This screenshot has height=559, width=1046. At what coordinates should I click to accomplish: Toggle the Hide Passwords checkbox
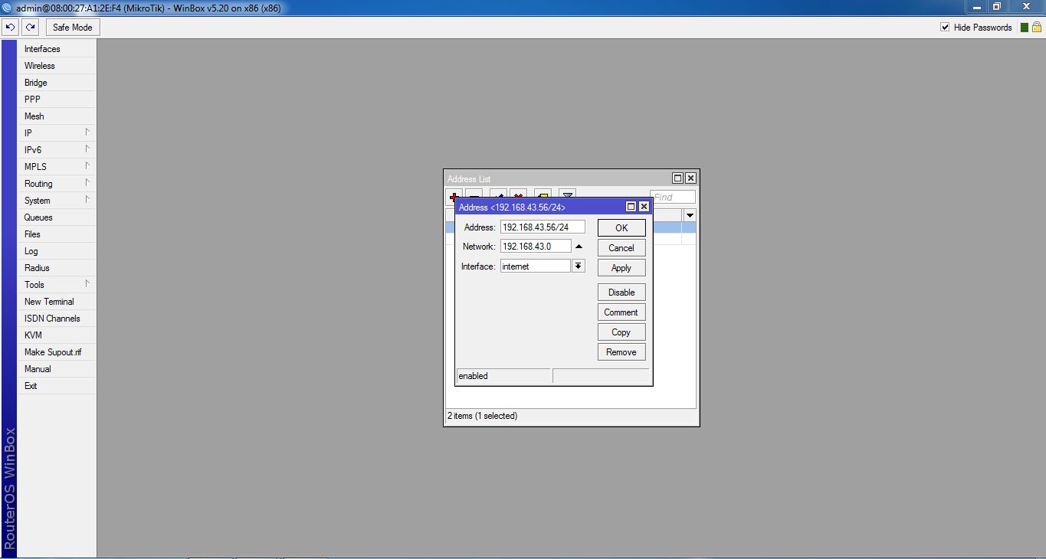[945, 28]
